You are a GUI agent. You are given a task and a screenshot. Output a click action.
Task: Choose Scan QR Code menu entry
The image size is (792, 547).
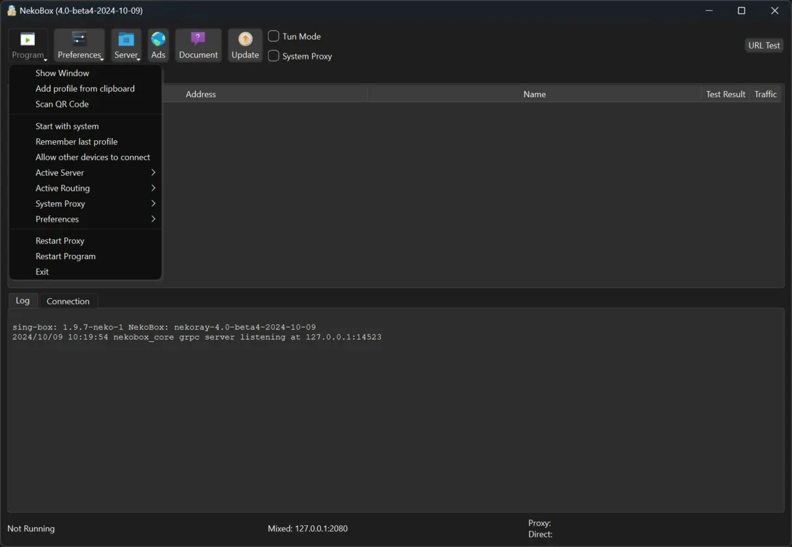click(62, 104)
